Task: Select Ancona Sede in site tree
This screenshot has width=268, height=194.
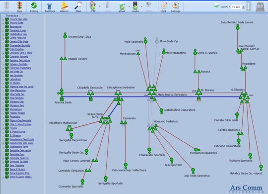Action: [16, 23]
